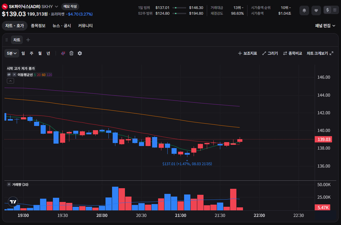Add a new panel tab with plus icon
The width and height of the screenshot is (341, 225).
click(28, 40)
